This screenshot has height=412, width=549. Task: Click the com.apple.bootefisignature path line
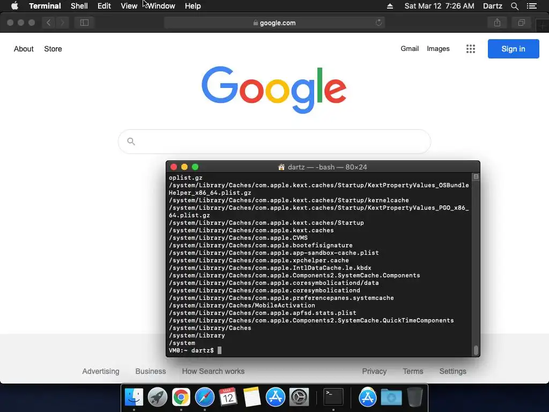261,245
